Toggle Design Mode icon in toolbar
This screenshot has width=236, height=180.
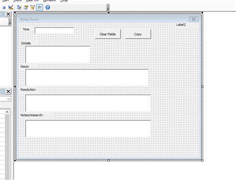tap(11, 7)
